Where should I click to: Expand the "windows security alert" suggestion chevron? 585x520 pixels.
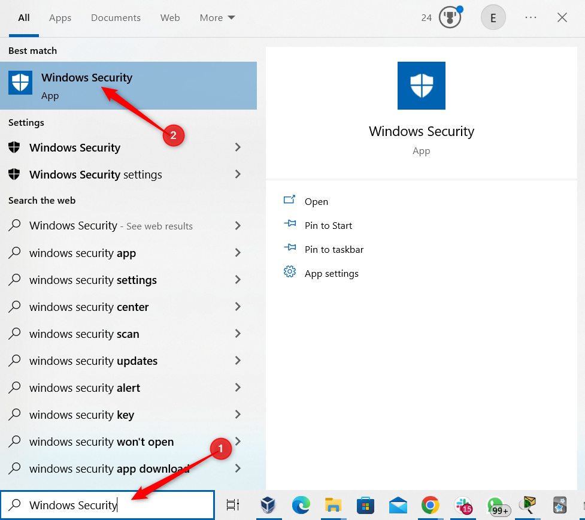(x=238, y=388)
